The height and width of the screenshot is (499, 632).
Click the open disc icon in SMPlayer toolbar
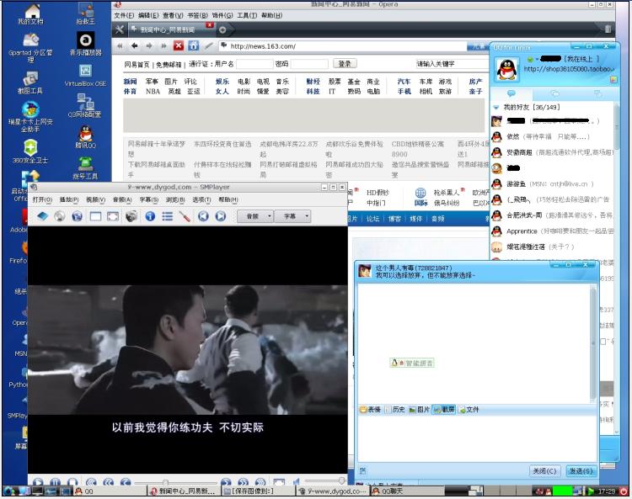point(60,216)
